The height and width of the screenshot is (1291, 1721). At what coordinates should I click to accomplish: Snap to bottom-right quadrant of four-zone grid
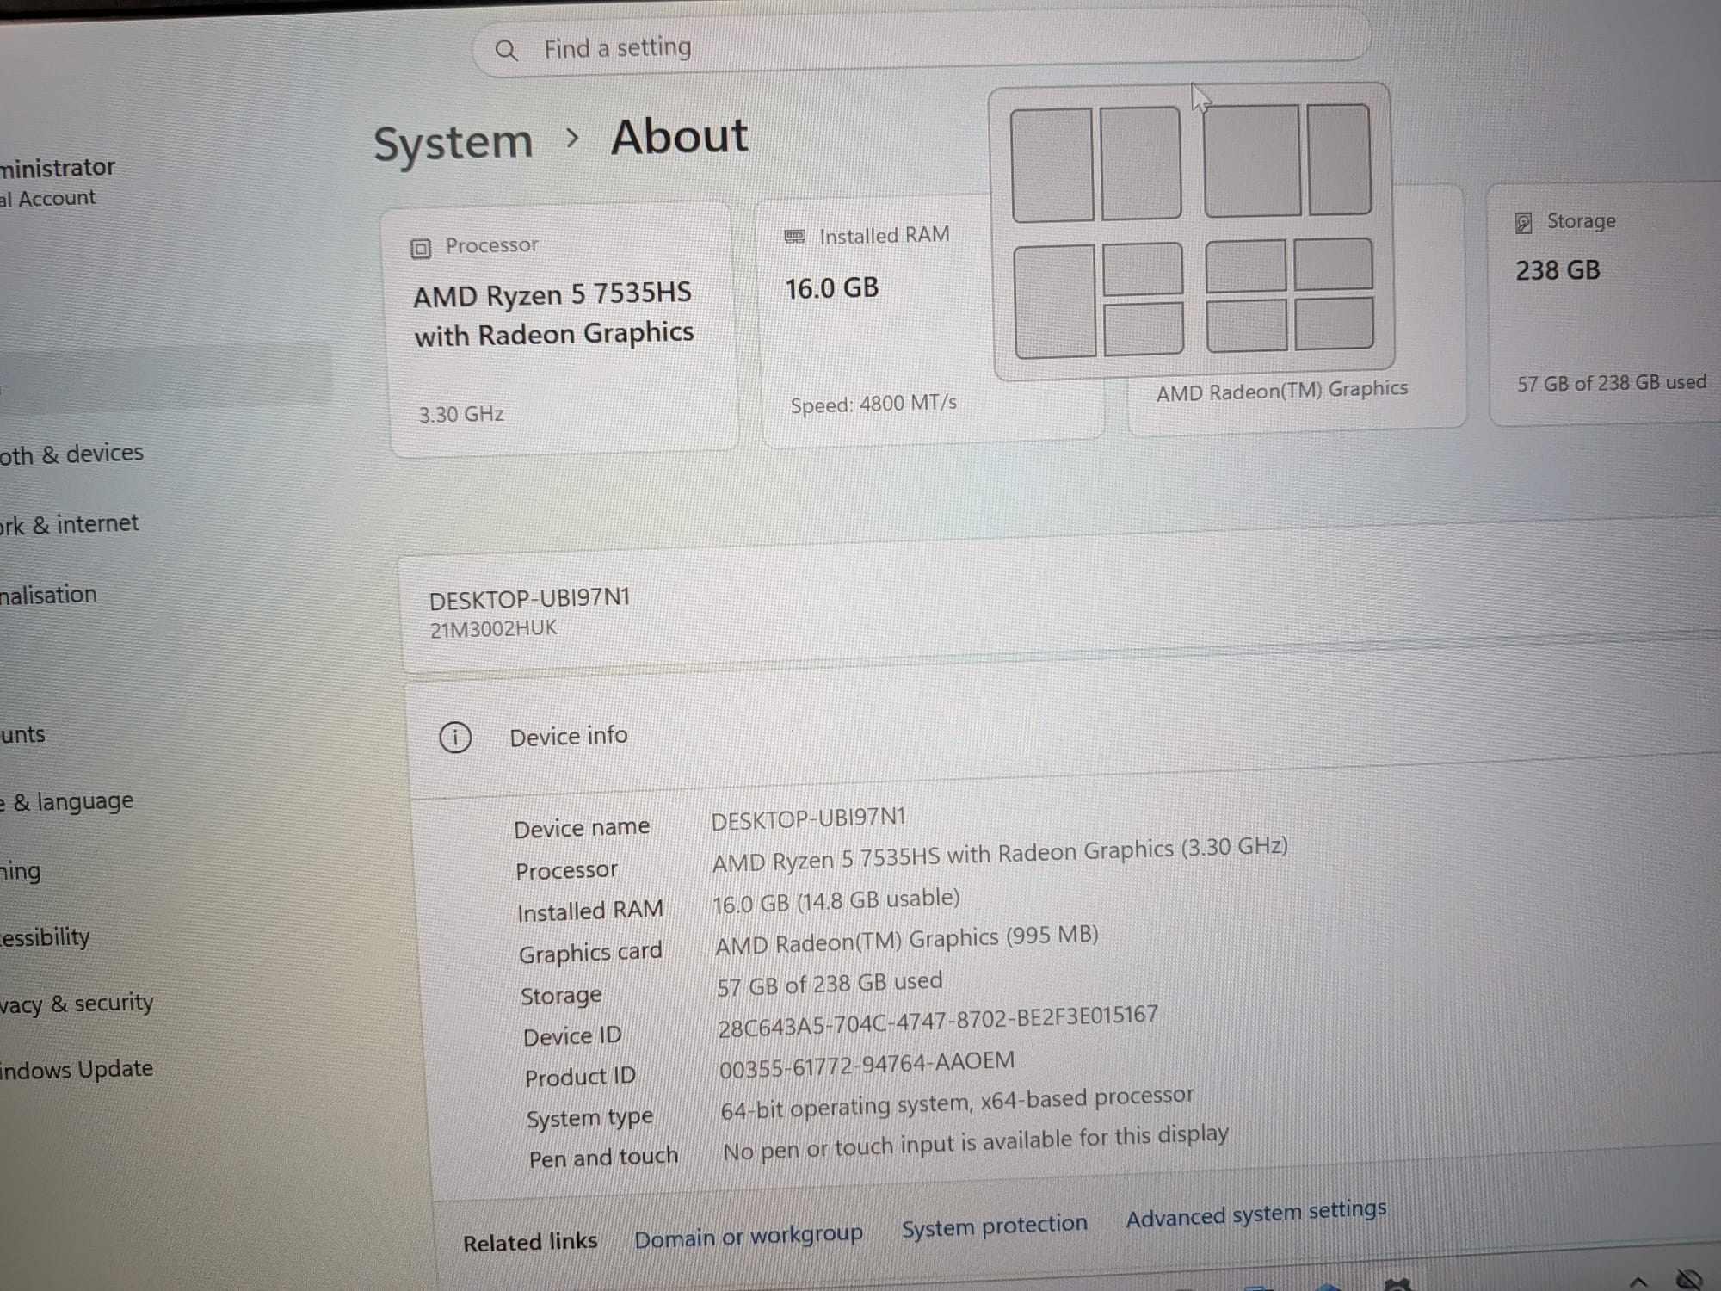(x=1335, y=324)
